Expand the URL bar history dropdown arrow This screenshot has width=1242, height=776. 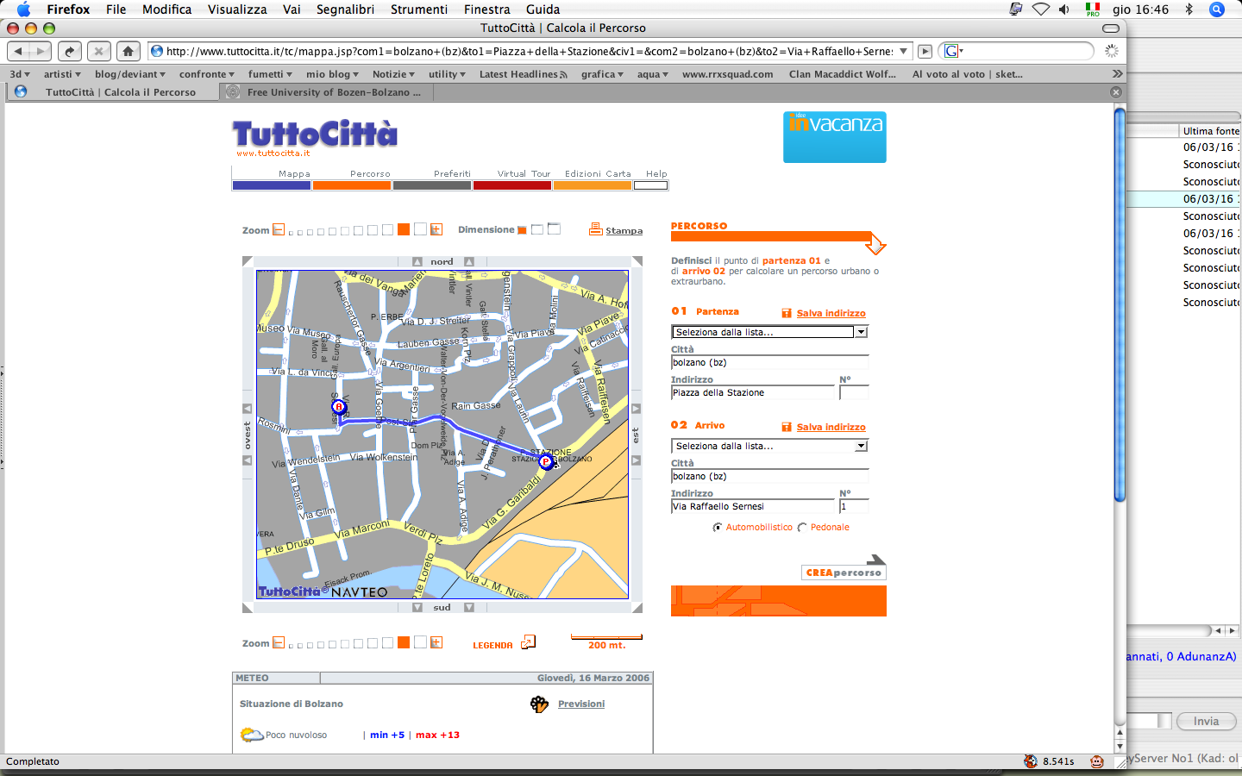point(903,51)
